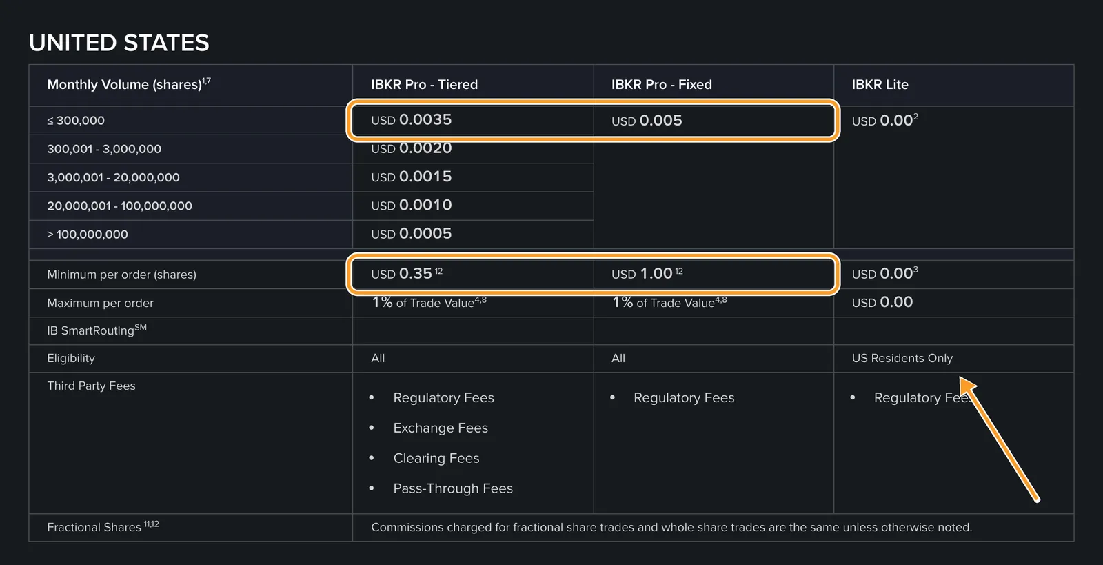Click the Third Party Fees row label
1103x565 pixels.
click(x=91, y=386)
